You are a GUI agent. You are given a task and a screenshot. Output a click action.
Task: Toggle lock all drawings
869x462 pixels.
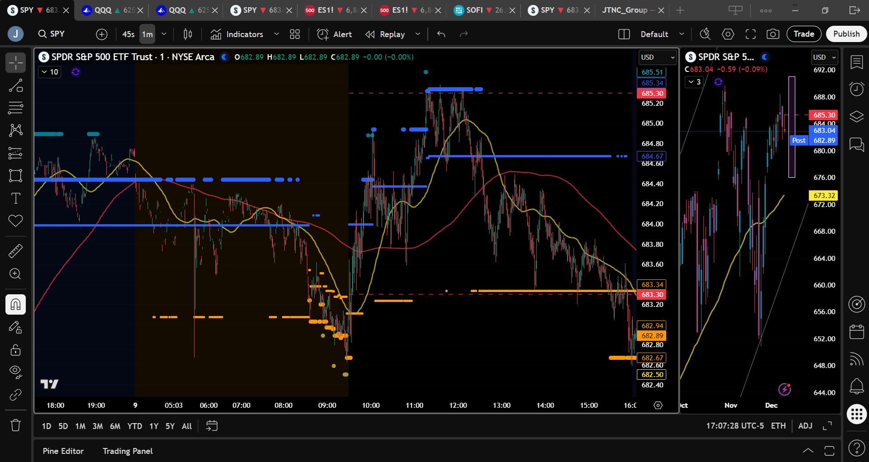point(15,350)
